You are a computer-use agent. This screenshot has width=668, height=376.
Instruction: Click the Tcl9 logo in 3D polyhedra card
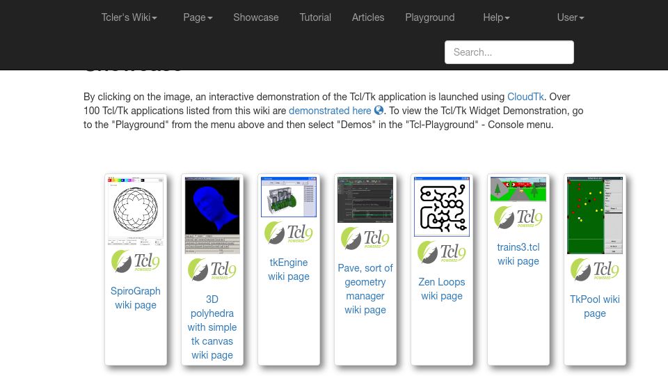click(x=212, y=270)
